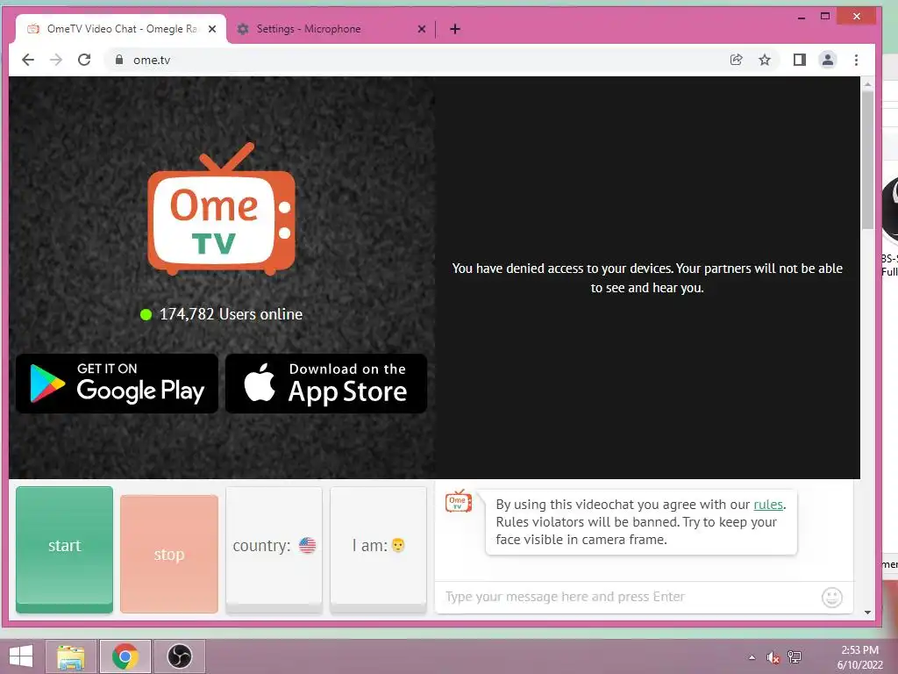
Task: Click the lock icon beside ome.tv
Action: coord(119,60)
